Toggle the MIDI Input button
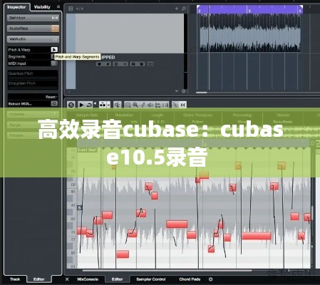The height and width of the screenshot is (285, 320). tap(54, 63)
